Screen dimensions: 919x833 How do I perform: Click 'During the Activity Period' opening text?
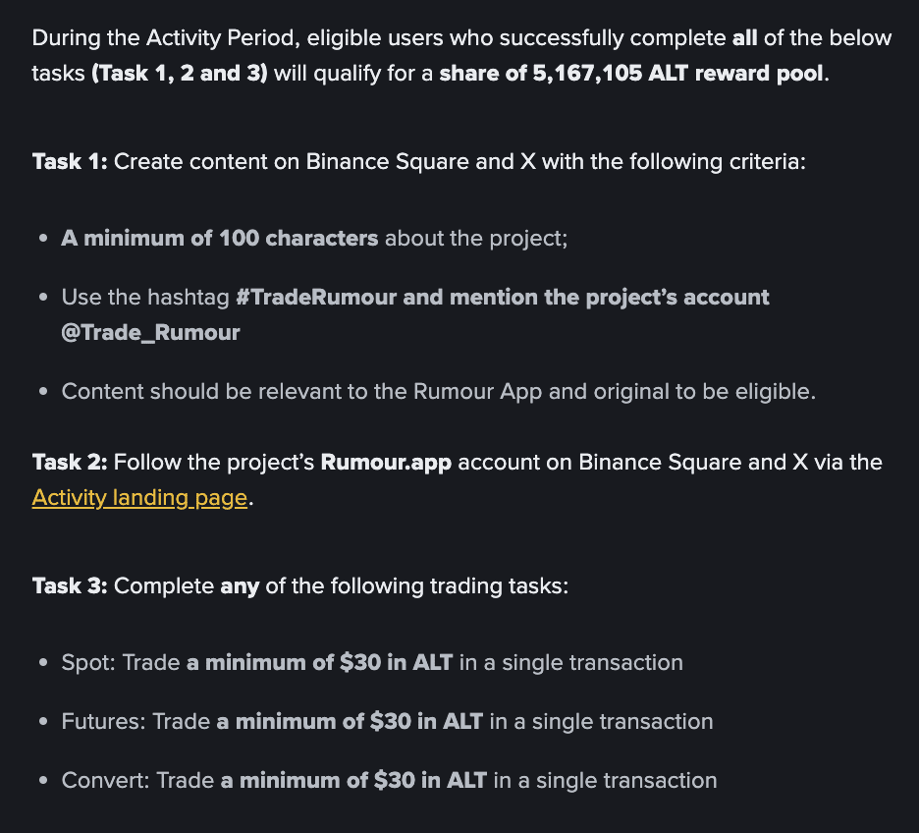tap(166, 38)
